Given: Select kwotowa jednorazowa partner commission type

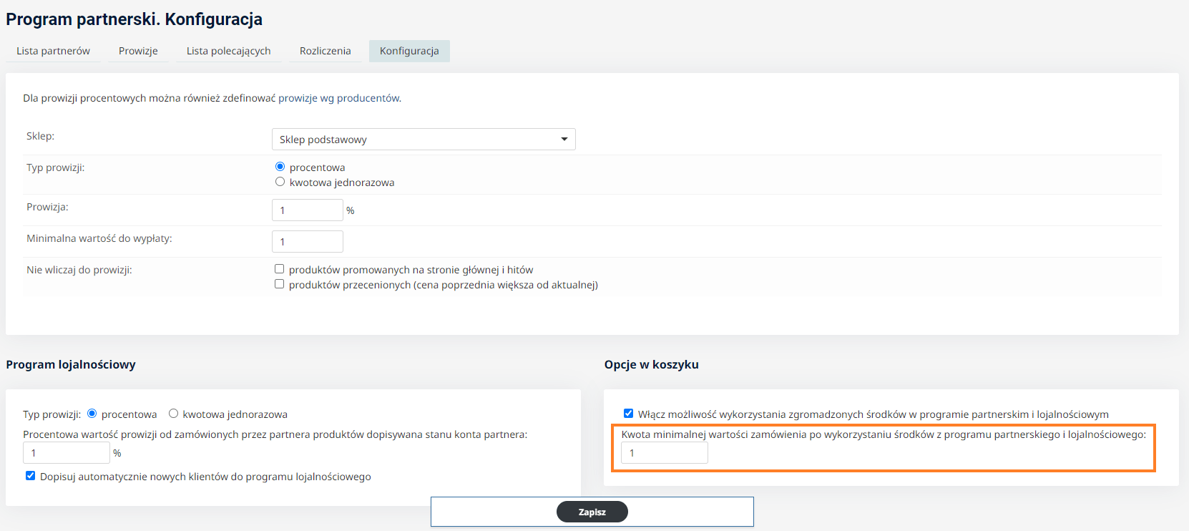Looking at the screenshot, I should 280,182.
